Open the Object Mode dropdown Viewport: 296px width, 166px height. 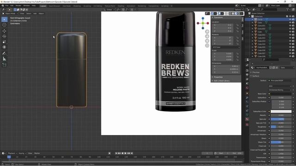tap(10, 13)
